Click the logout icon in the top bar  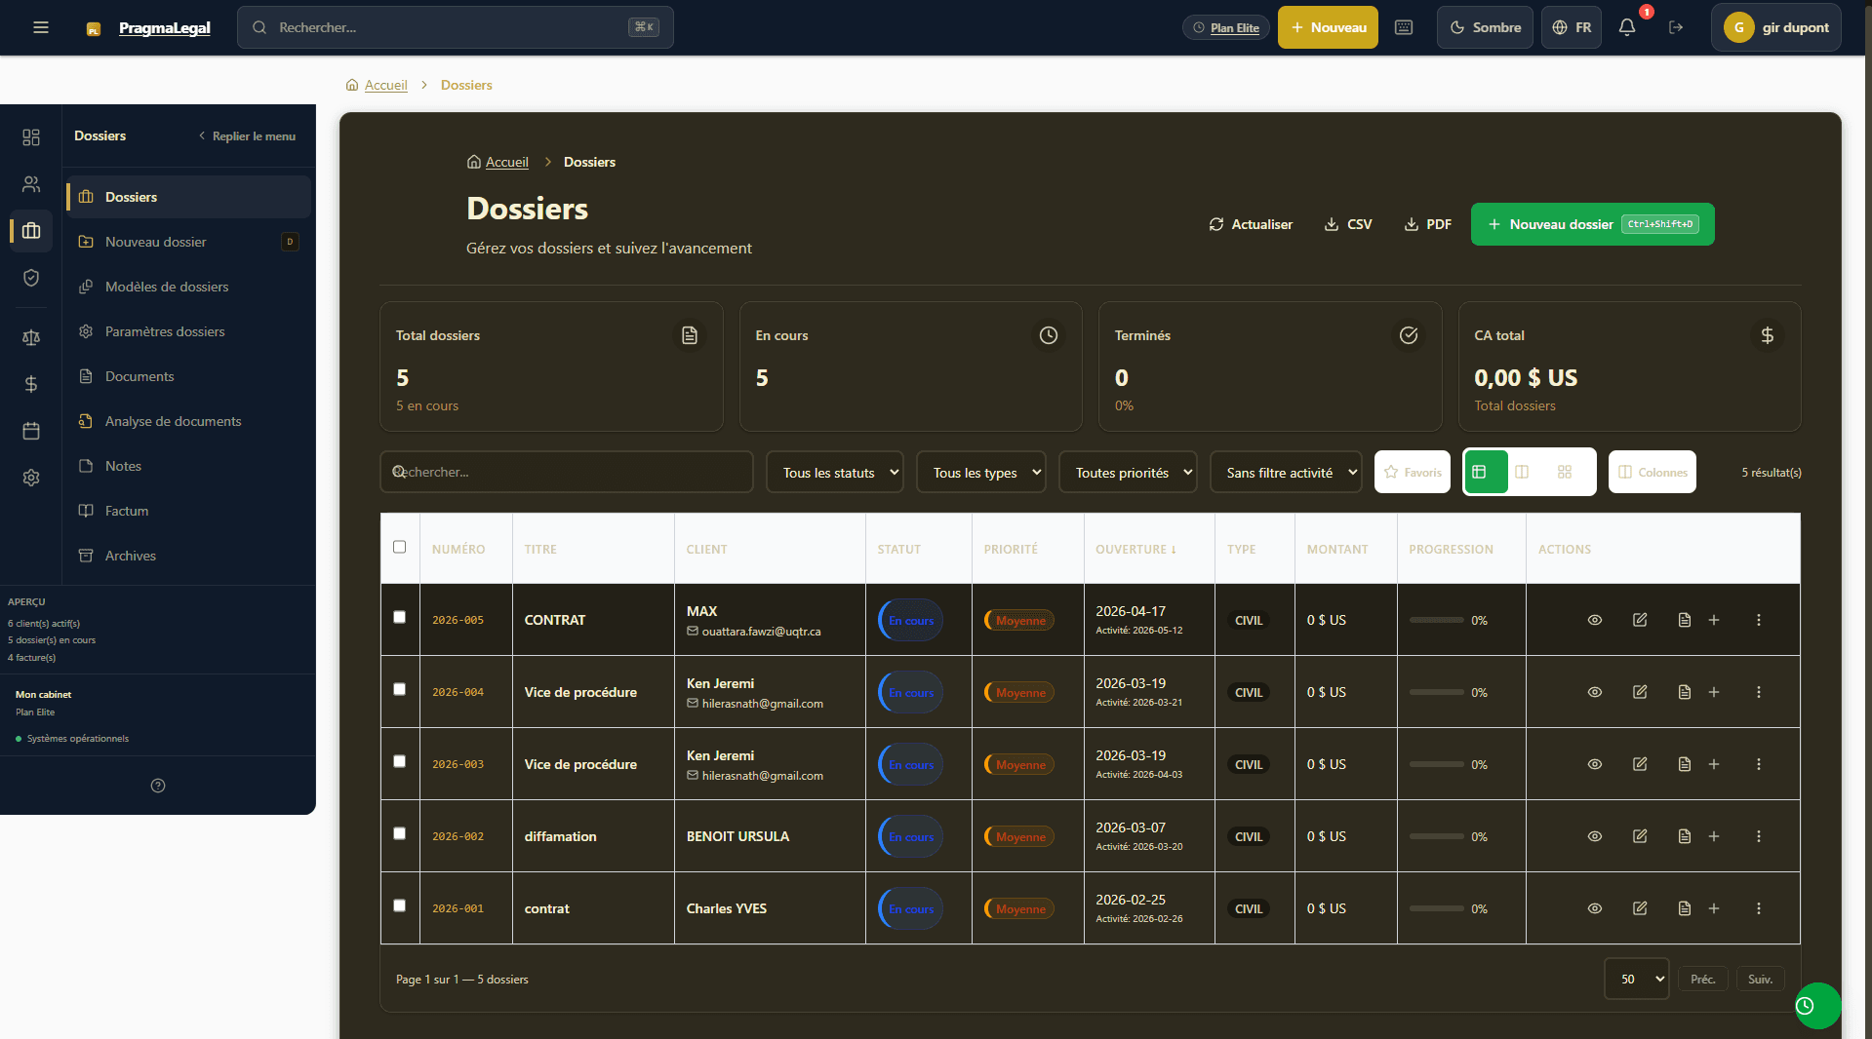[x=1676, y=27]
